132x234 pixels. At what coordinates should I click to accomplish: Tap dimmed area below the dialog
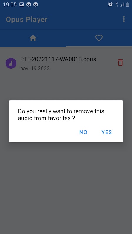[x=66, y=187]
